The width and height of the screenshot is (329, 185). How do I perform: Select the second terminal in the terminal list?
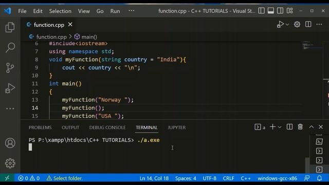click(x=319, y=151)
